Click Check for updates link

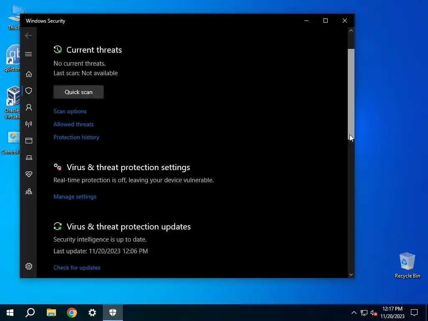click(x=77, y=267)
